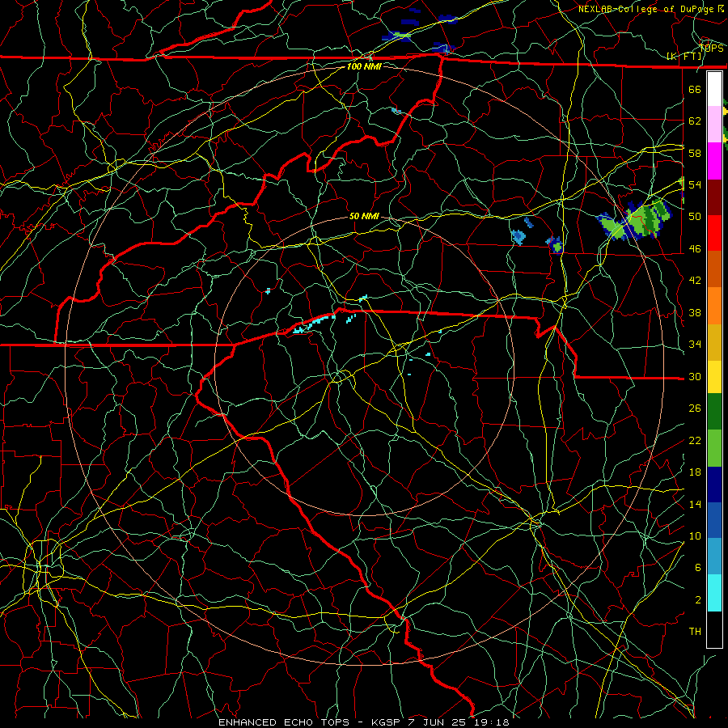Click the dark red (maroon) legend swatch
The image size is (728, 728).
click(x=714, y=197)
